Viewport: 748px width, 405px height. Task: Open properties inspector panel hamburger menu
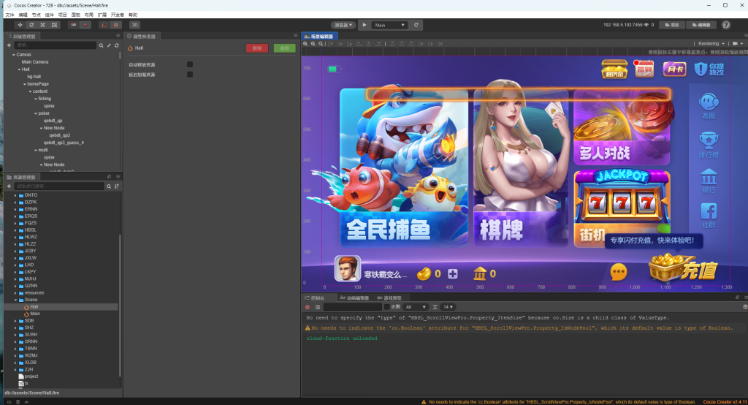tap(295, 36)
